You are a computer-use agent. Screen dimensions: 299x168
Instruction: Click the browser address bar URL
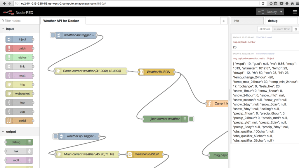click(63, 3)
